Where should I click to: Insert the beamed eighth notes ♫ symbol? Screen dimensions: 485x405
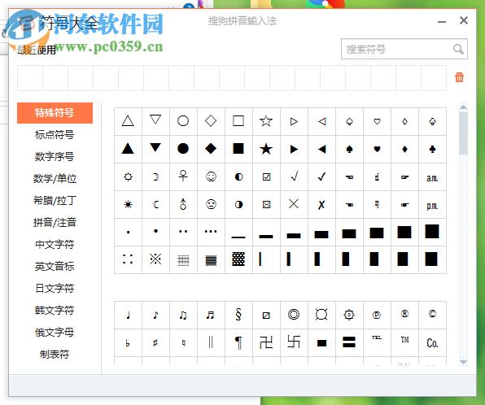pos(183,315)
